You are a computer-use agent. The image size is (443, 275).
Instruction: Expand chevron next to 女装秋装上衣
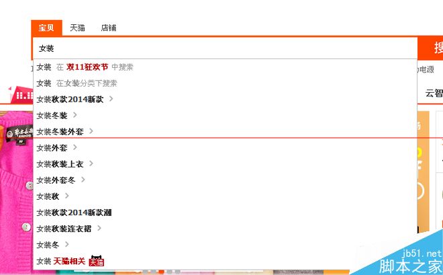(x=91, y=163)
